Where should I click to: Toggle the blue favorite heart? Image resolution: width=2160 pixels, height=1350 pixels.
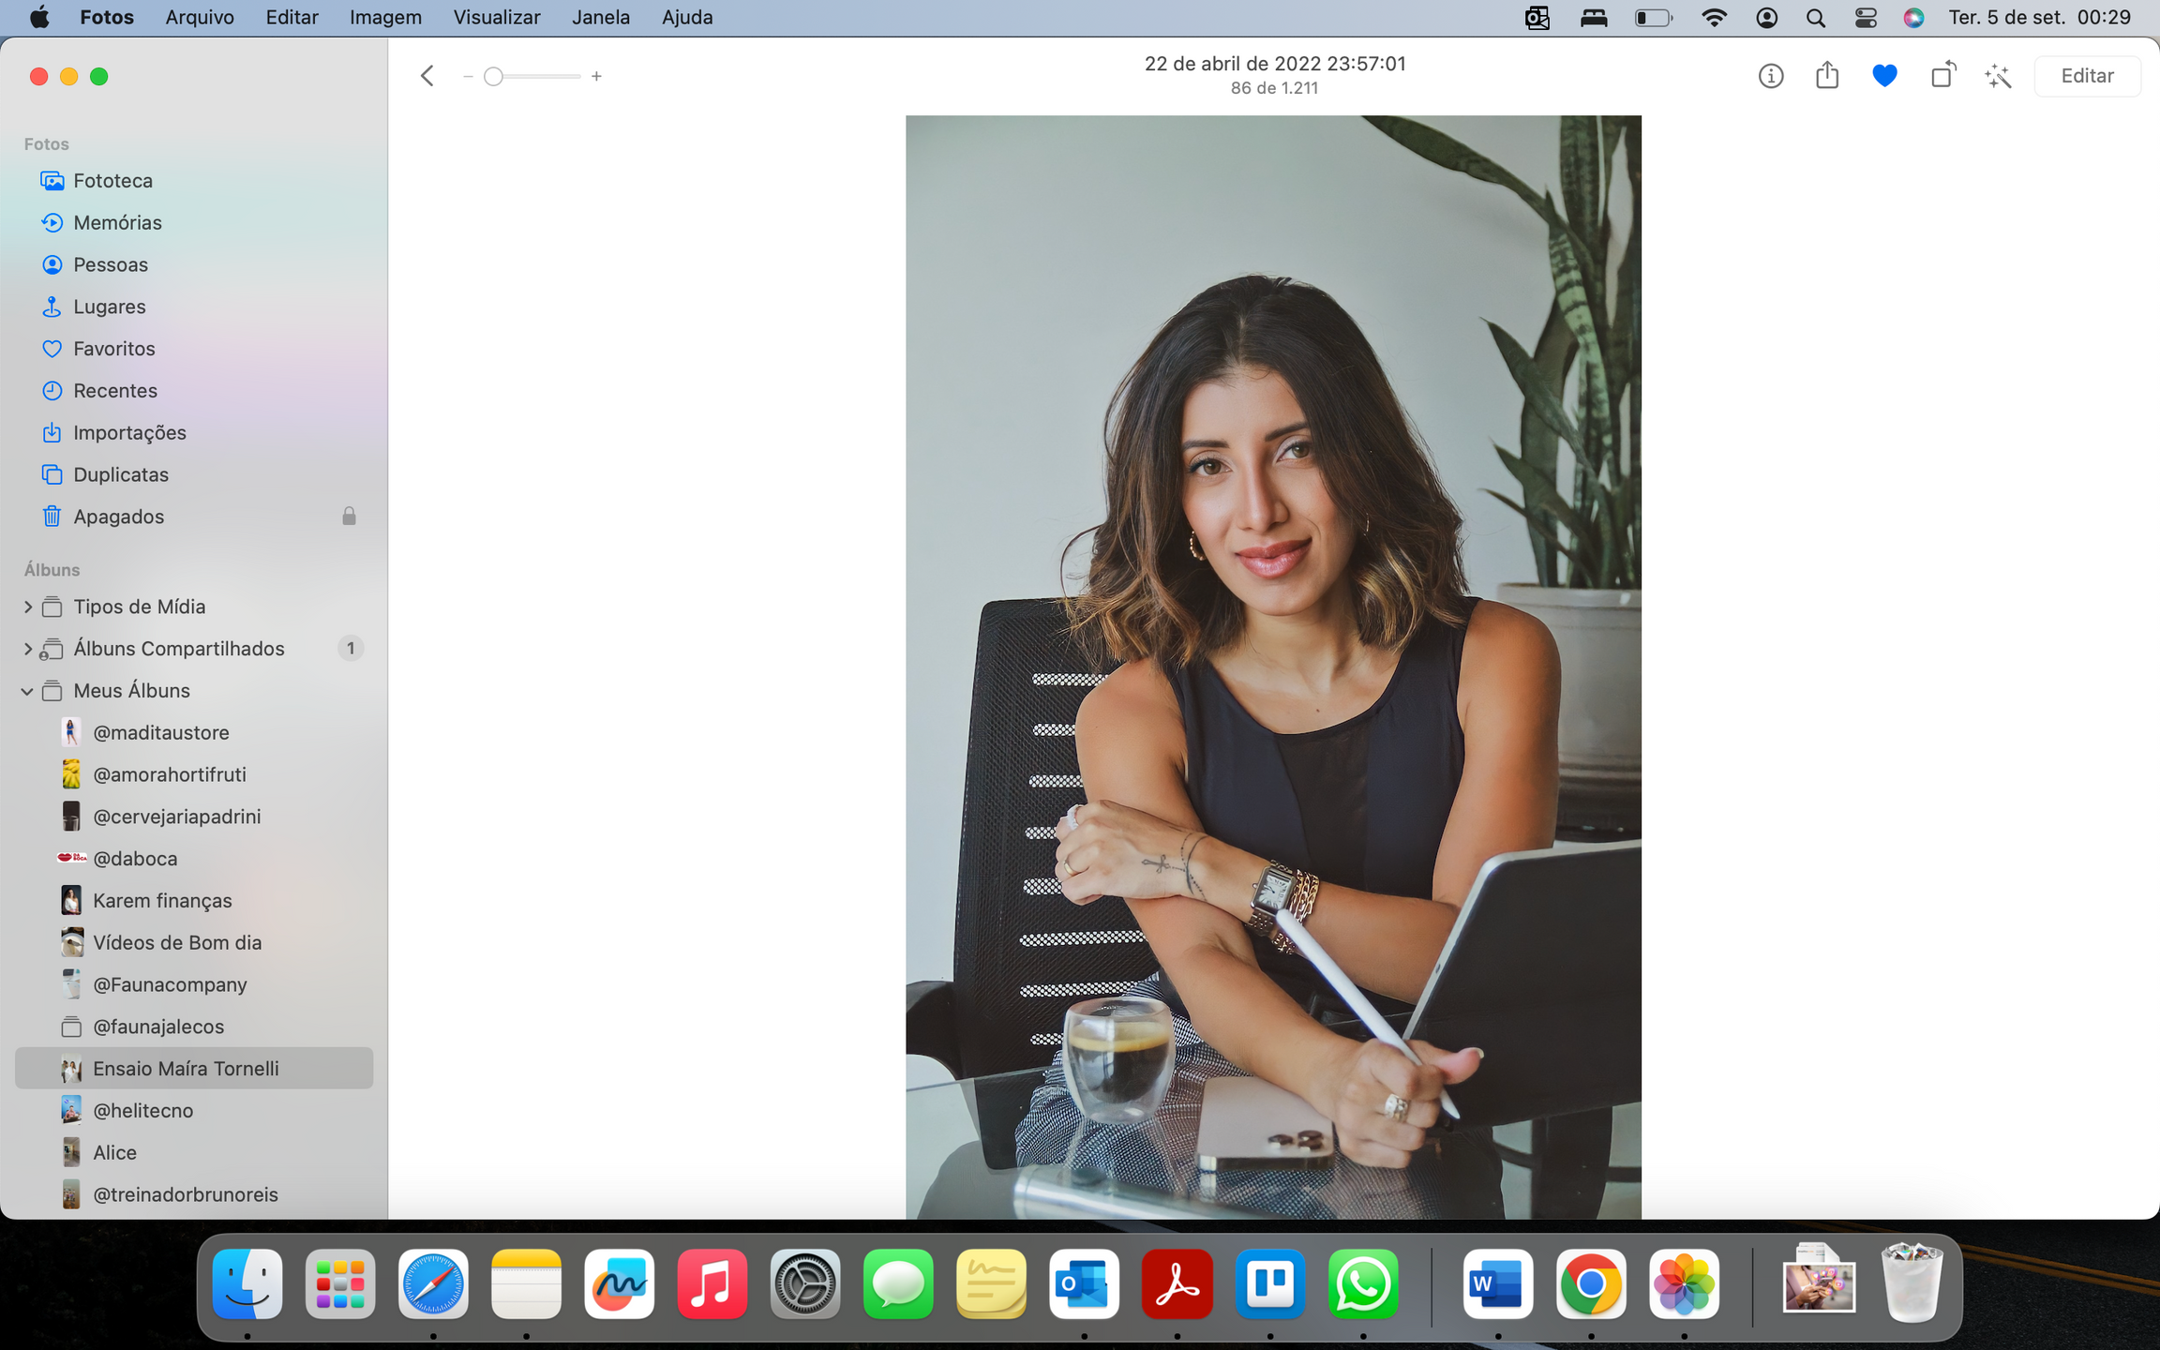click(1884, 76)
